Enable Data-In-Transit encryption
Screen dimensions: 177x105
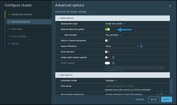pyautogui.click(x=107, y=41)
